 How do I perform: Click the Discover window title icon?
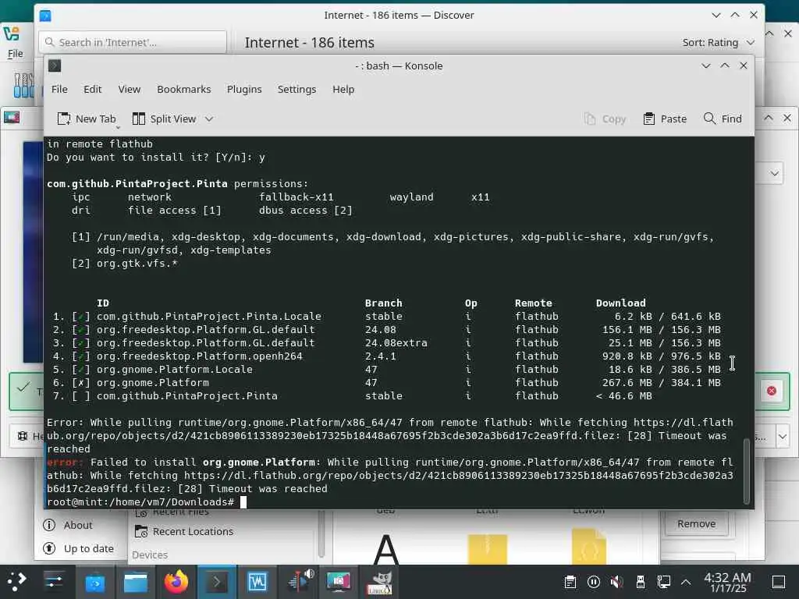pos(45,16)
